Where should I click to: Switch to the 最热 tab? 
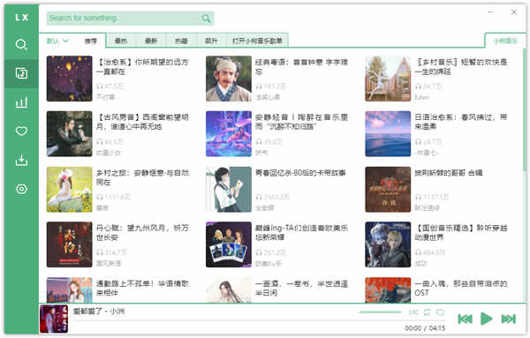tap(121, 41)
